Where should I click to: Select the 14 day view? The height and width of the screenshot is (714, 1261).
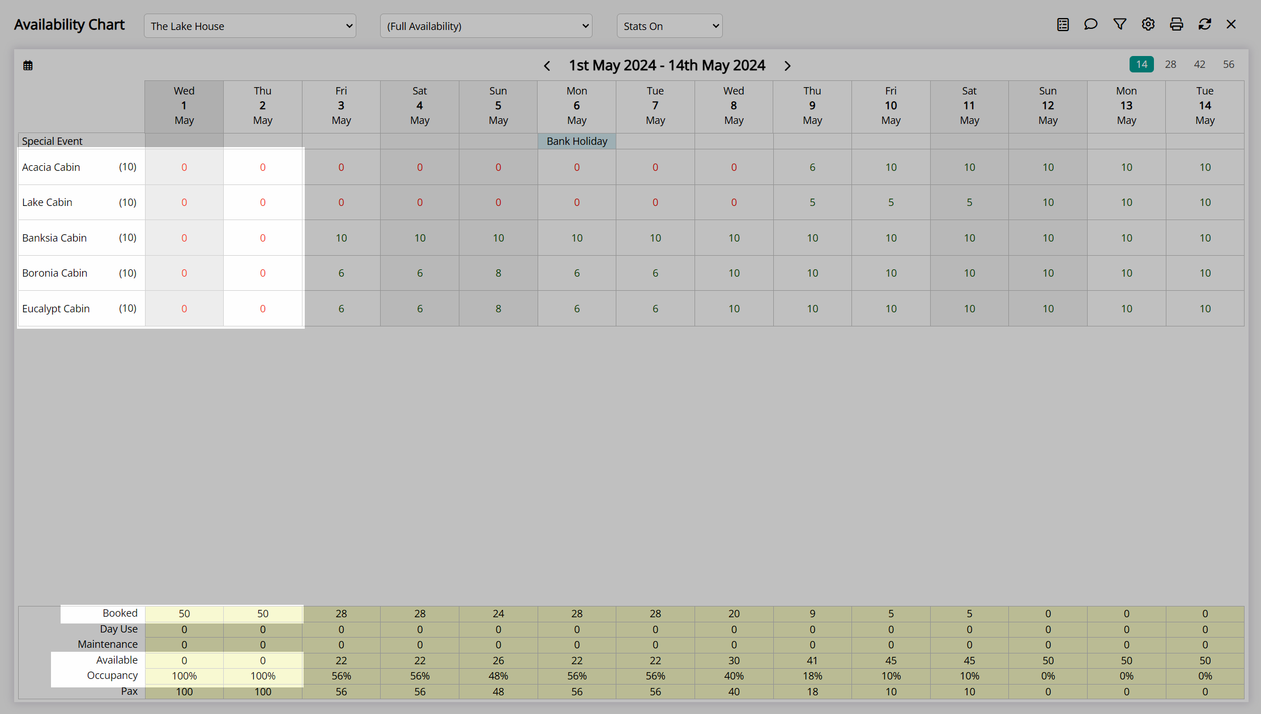[1141, 64]
